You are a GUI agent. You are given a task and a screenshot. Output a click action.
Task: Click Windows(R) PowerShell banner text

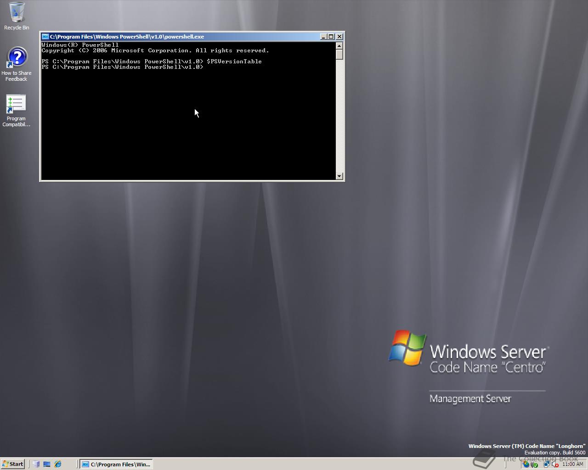[80, 45]
